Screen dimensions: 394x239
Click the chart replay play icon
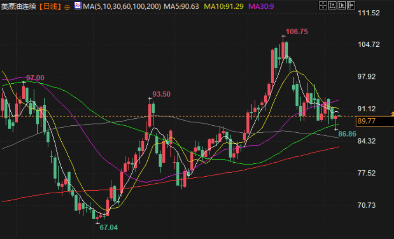point(342,5)
